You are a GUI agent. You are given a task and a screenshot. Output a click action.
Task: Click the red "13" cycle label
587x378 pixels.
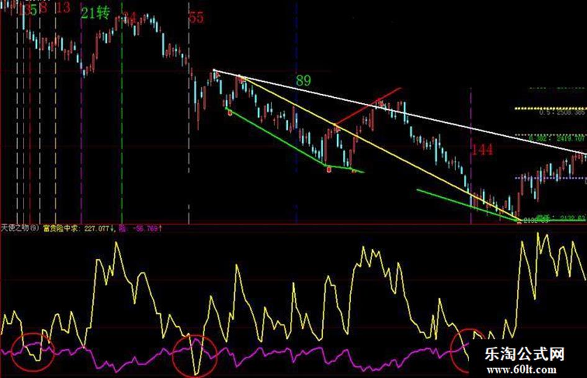(x=63, y=7)
